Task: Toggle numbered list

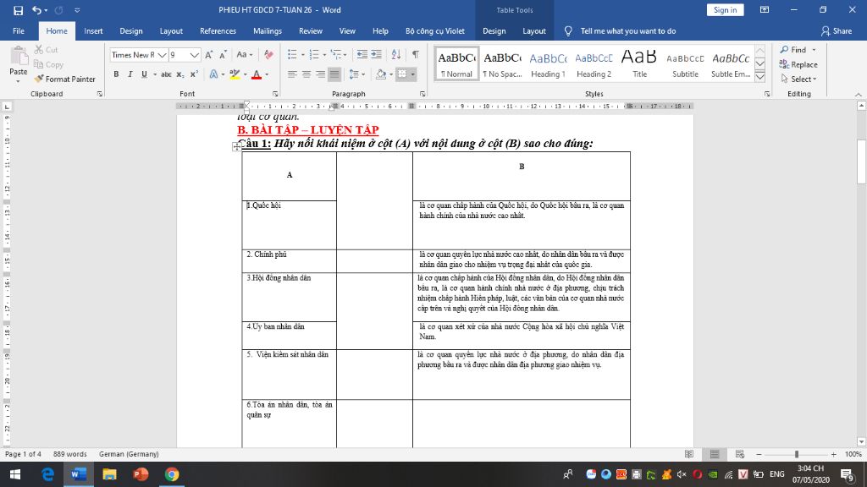Action: pos(314,55)
